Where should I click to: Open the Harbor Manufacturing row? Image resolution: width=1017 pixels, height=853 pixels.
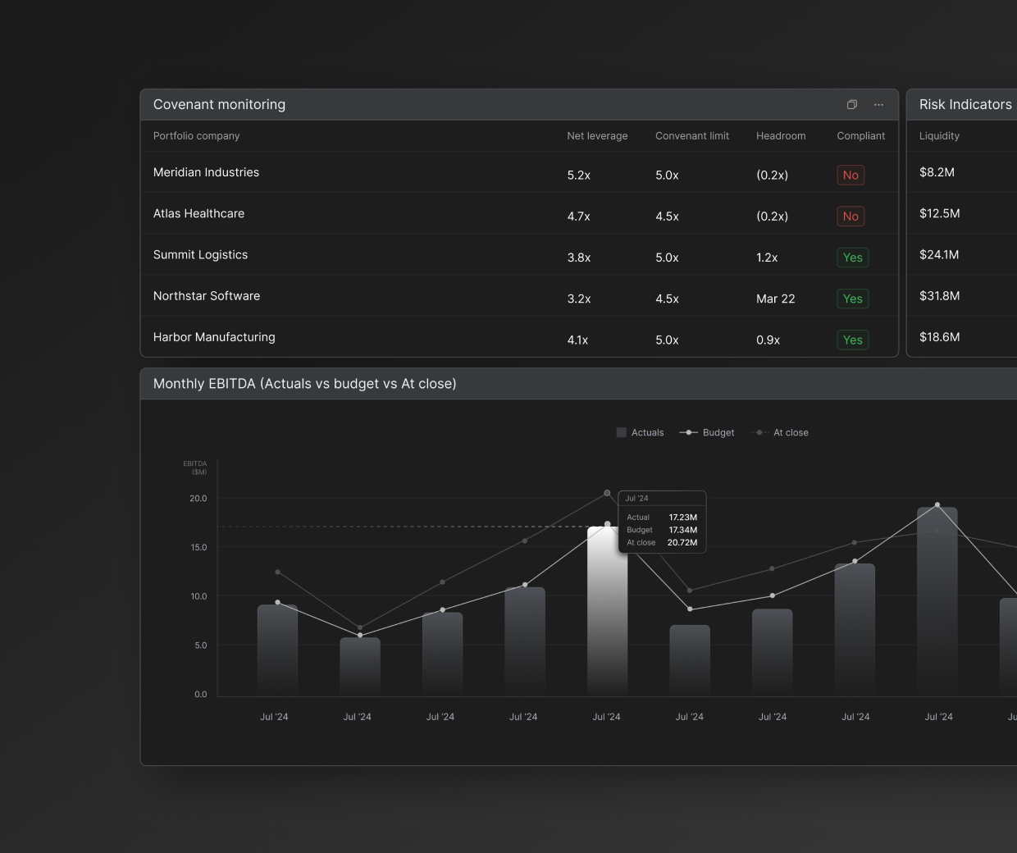[520, 337]
